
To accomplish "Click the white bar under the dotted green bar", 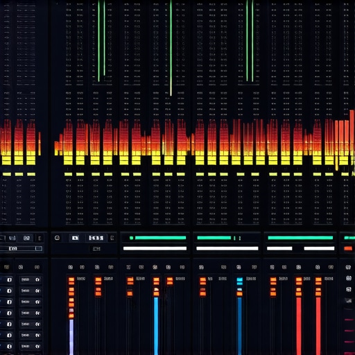I will tap(155, 248).
